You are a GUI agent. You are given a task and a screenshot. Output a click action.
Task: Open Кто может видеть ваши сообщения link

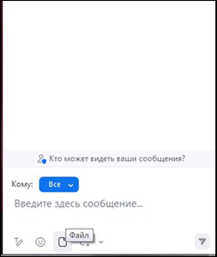point(117,159)
